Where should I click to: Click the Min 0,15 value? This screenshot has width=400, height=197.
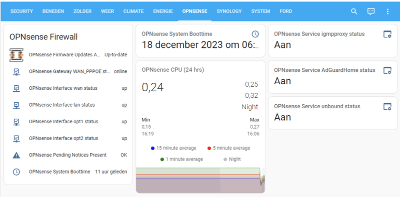click(146, 127)
